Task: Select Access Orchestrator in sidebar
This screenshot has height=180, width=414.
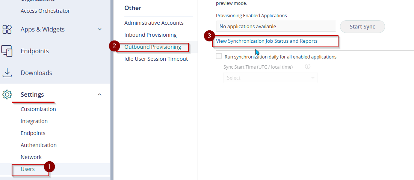Action: 45,11
